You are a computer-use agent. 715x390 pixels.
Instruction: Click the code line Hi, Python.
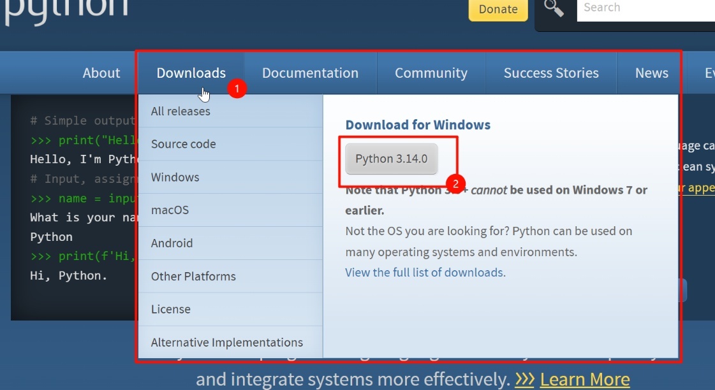point(68,276)
